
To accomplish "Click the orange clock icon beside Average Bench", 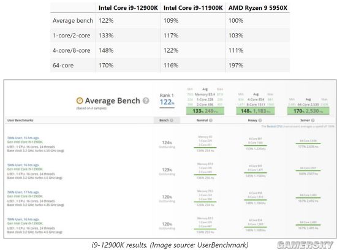I will [80, 101].
